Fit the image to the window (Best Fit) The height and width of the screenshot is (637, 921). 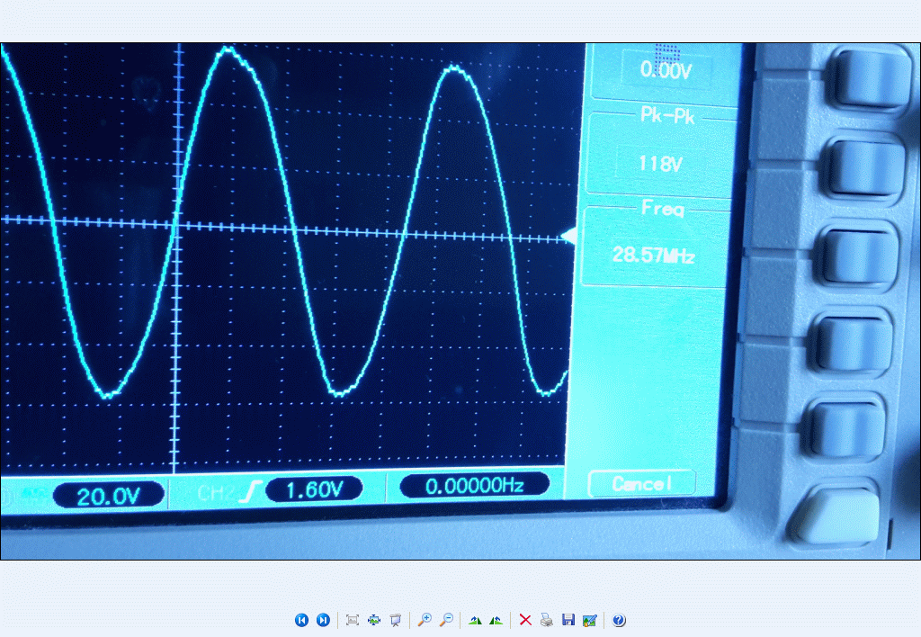(353, 620)
